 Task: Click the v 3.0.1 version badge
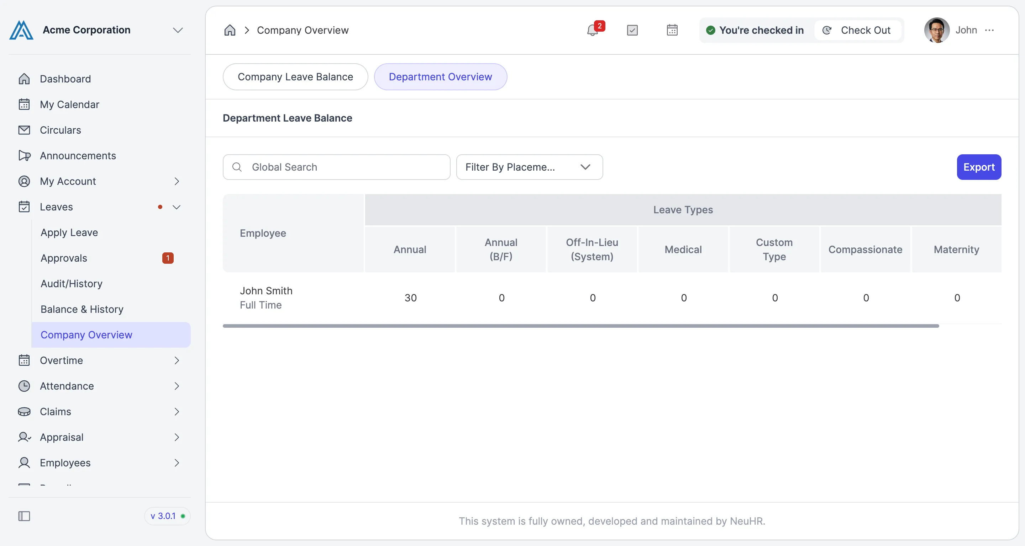pos(167,516)
